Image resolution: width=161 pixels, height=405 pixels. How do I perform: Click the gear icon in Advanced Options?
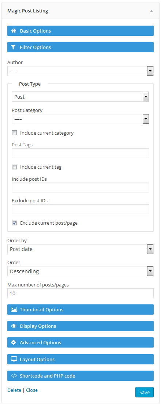point(14,342)
